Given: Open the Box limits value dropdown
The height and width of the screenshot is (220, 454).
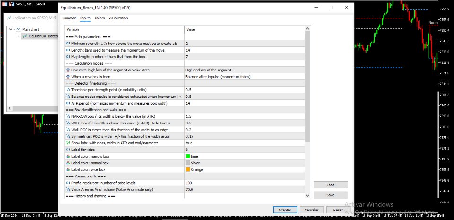Looking at the screenshot, I should coord(244,70).
